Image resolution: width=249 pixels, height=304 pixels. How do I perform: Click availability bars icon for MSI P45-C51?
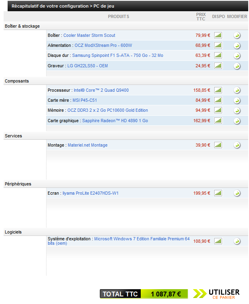coord(218,100)
